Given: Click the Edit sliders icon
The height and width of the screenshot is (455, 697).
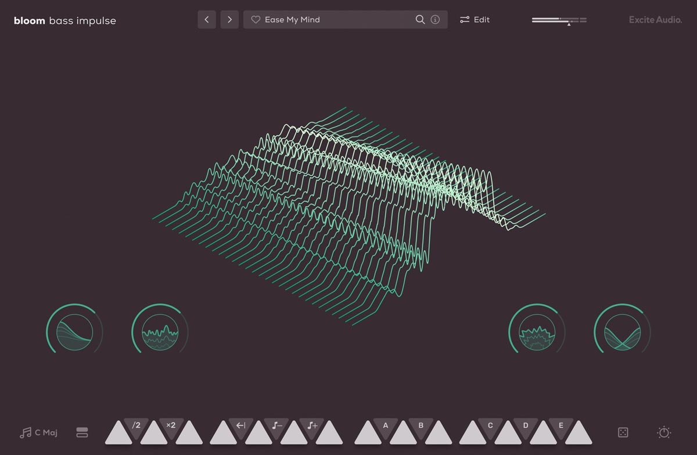Looking at the screenshot, I should click(464, 19).
